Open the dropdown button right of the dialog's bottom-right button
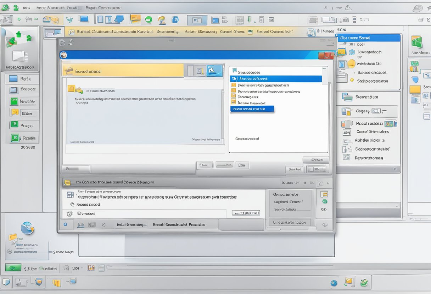The width and height of the screenshot is (431, 294). pos(316,169)
